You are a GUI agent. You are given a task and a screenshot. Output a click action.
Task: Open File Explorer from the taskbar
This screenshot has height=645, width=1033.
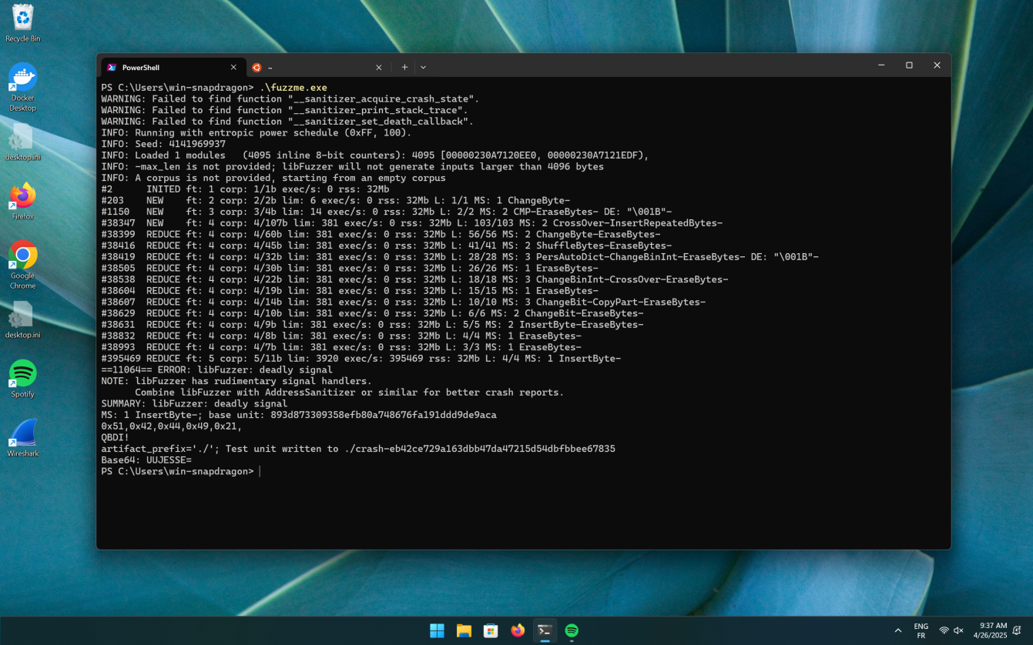(464, 631)
